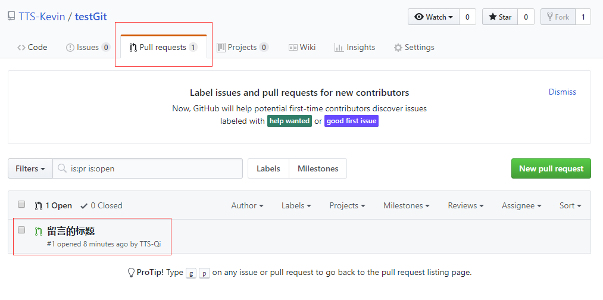
Task: Click the watchers count next to Watch
Action: [x=468, y=17]
